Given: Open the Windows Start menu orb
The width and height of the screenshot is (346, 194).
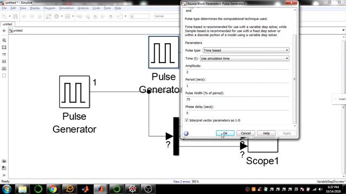Looking at the screenshot, I should 6,189.
